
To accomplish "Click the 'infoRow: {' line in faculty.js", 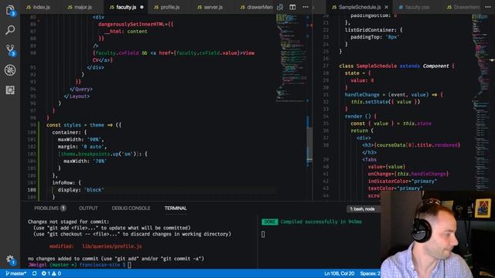I will 67,182.
